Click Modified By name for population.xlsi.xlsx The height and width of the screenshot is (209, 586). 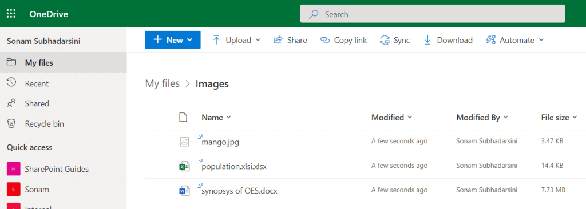pyautogui.click(x=486, y=166)
